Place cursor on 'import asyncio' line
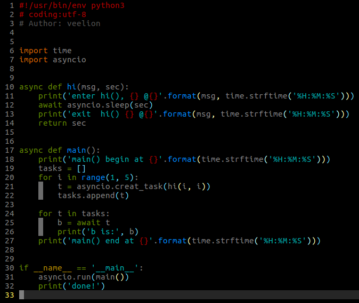Image resolution: width=359 pixels, height=303 pixels. pos(53,60)
